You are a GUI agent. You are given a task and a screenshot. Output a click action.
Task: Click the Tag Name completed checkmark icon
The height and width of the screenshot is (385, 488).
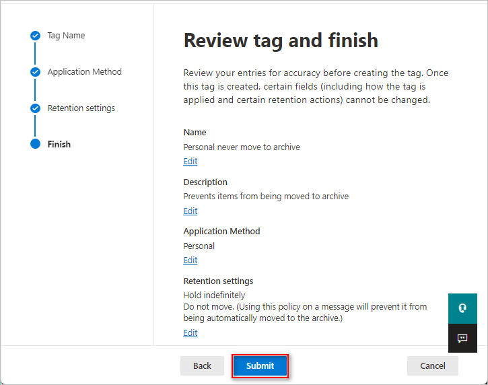tap(35, 36)
